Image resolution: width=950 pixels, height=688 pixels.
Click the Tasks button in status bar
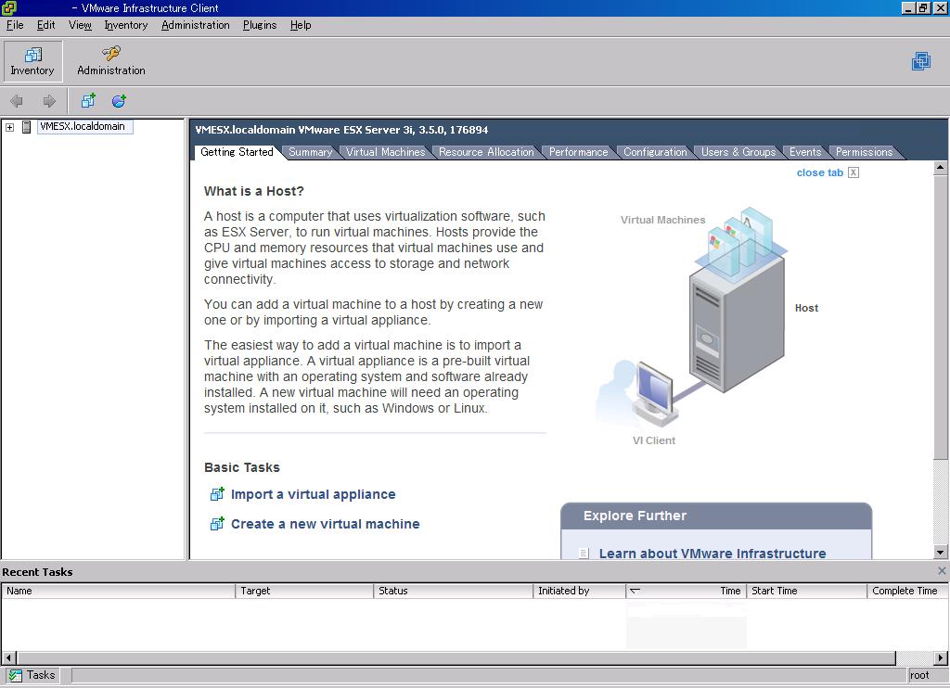[32, 675]
